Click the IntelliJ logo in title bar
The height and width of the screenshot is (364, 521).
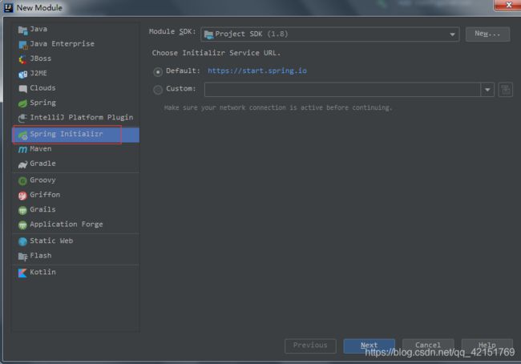8,7
